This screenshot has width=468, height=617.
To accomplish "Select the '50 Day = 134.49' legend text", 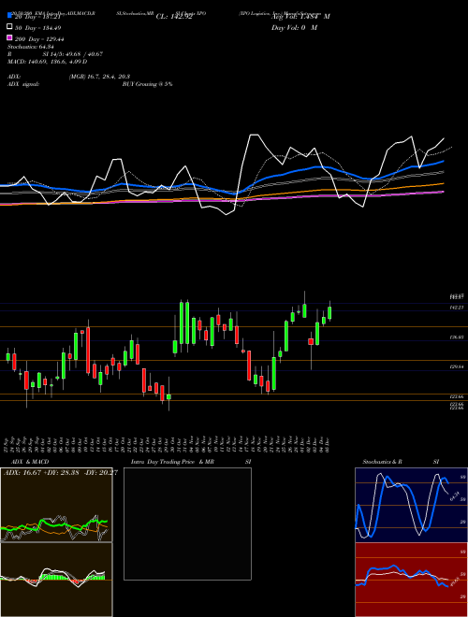I will [38, 28].
